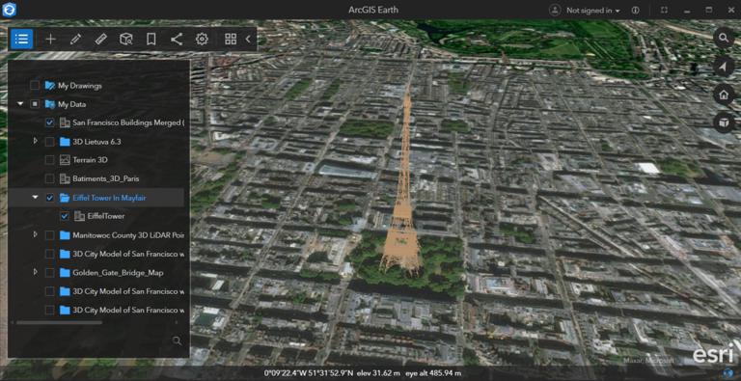Click the Share icon in toolbar
Screen dimensions: 741x381
pos(177,40)
